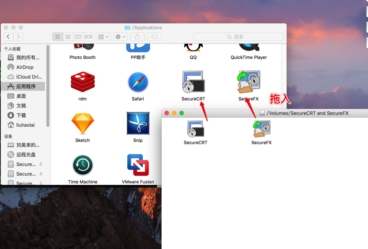This screenshot has width=368, height=249.
Task: Go back in Finder history
Action: click(8, 37)
